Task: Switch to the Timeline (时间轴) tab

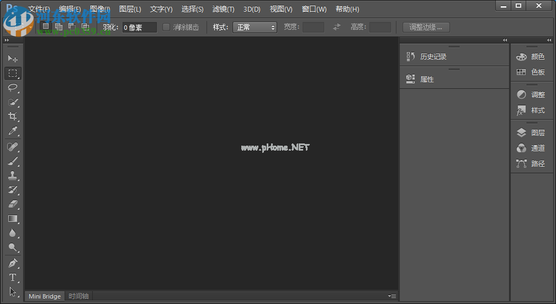Action: [x=78, y=296]
